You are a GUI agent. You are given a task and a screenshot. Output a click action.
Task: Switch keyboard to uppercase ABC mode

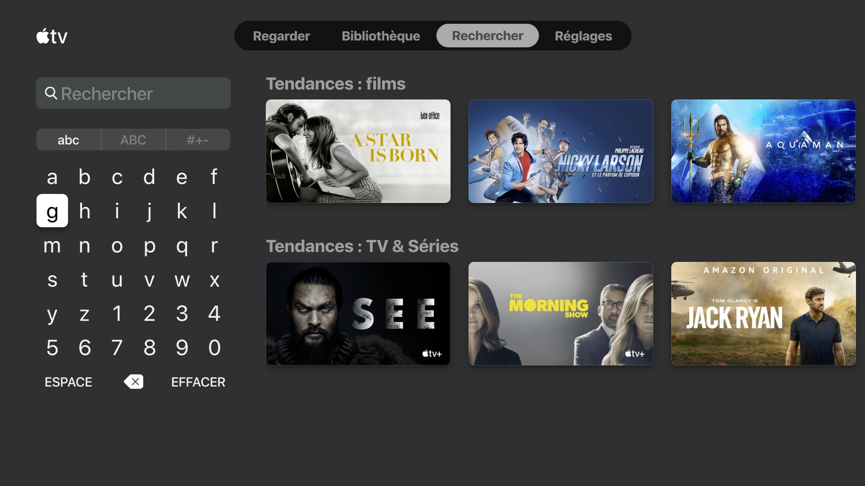(x=133, y=139)
